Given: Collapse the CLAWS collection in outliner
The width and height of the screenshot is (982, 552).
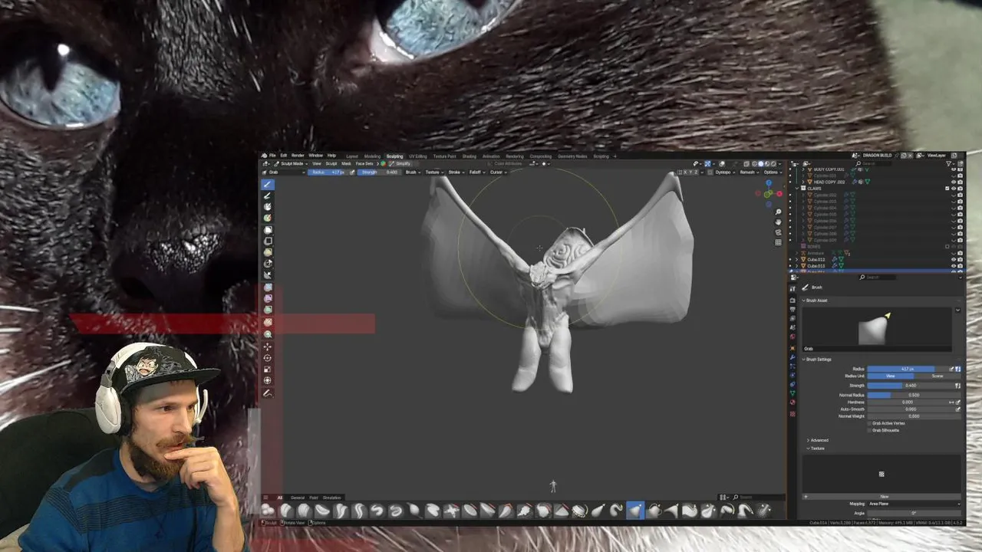Looking at the screenshot, I should (x=797, y=189).
